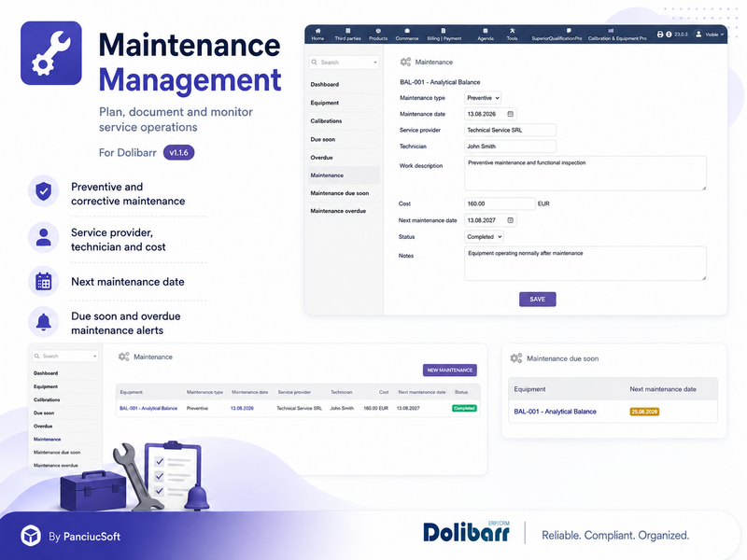Image resolution: width=747 pixels, height=560 pixels.
Task: Click the PanciucSoft cube logo
Action: click(31, 536)
